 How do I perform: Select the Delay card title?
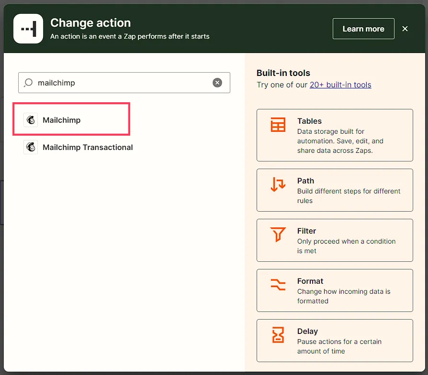[x=307, y=331]
